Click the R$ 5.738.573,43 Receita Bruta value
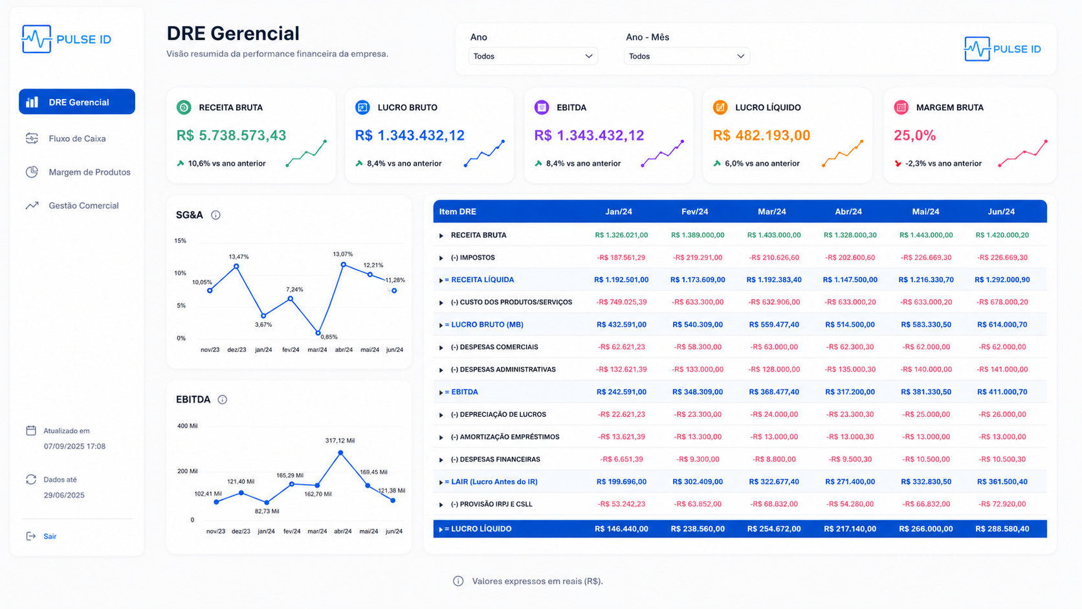 tap(232, 135)
